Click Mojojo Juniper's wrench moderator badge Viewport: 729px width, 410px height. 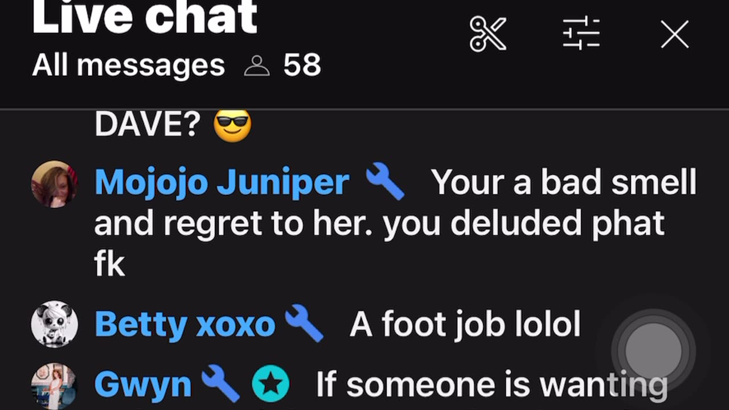(x=385, y=181)
